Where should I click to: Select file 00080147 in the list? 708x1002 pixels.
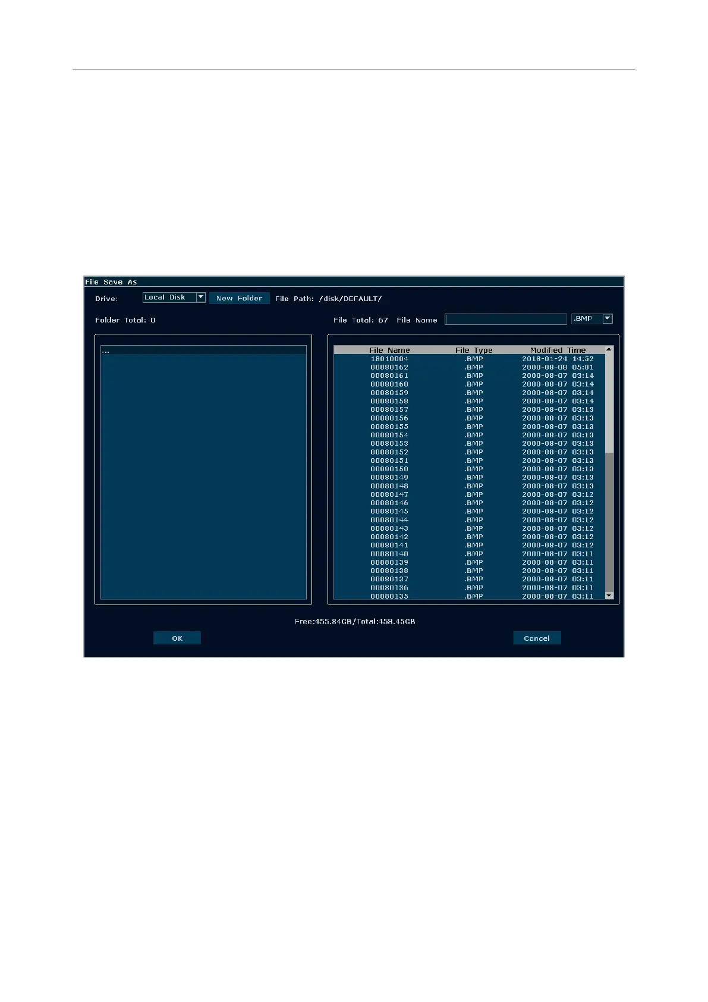469,494
